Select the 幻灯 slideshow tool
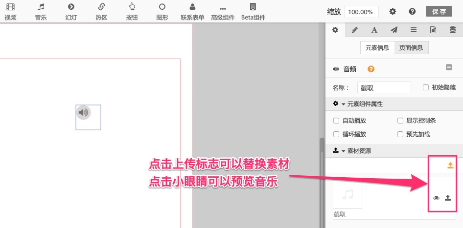The image size is (463, 228). pos(71,12)
